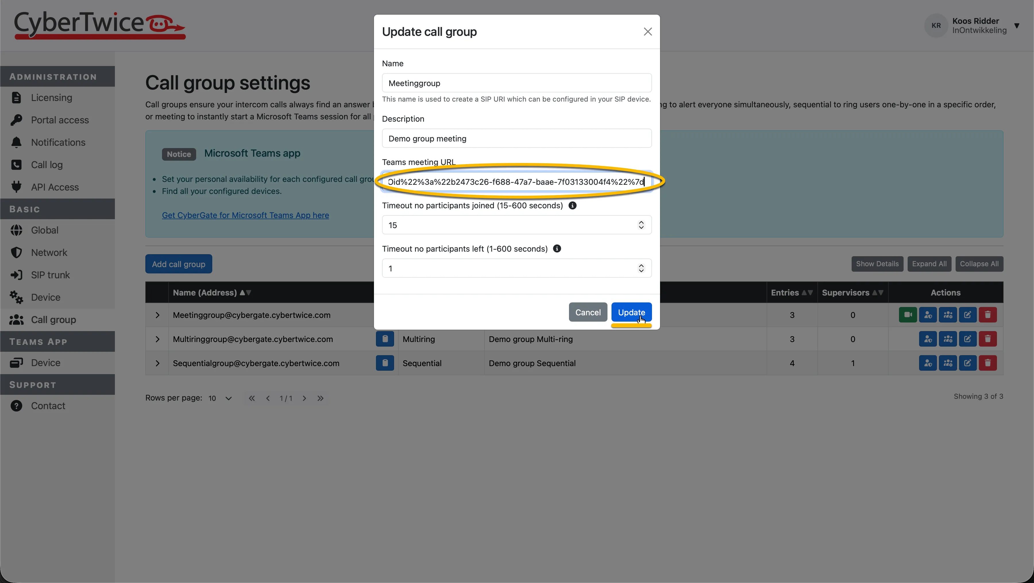Adjust the timeout no participants left stepper

coord(641,268)
